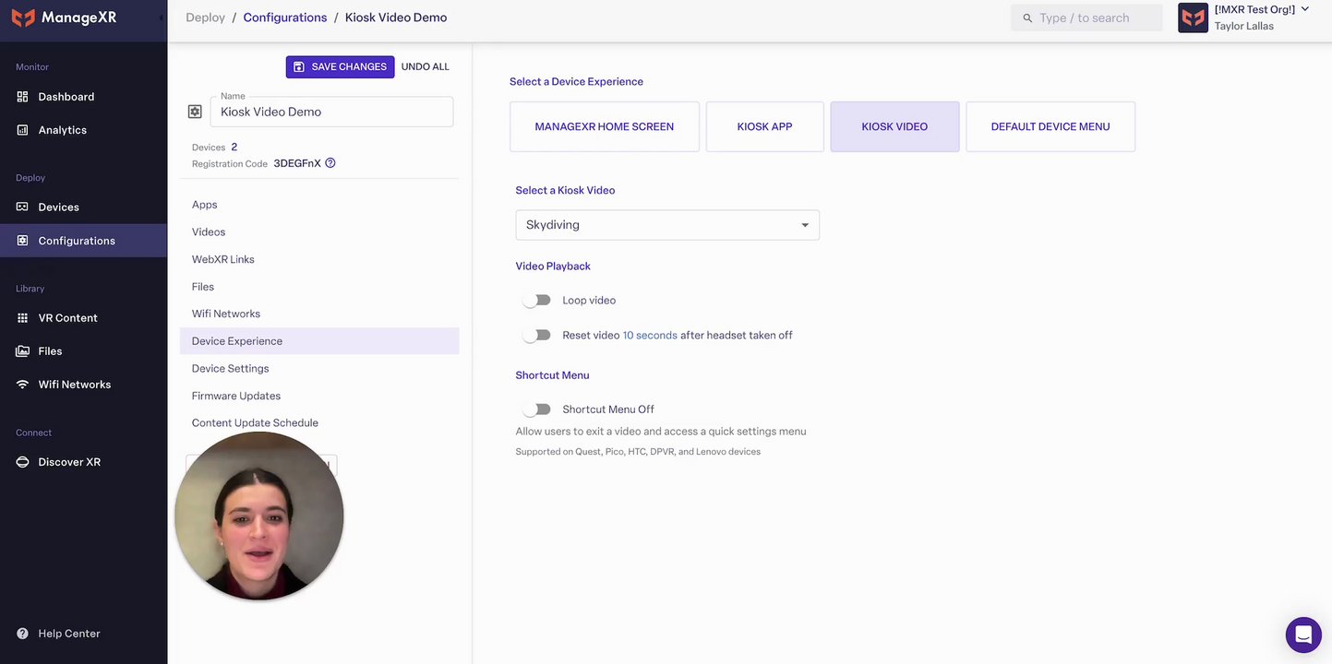Click the Wifi Networks signal icon
Screen dimensions: 1332x664
(x=22, y=385)
